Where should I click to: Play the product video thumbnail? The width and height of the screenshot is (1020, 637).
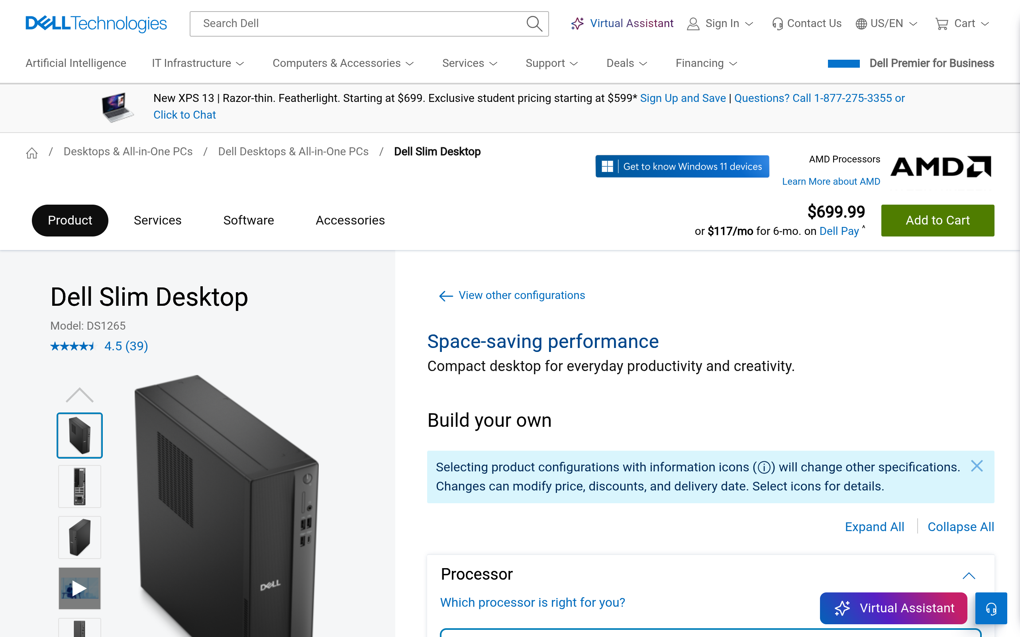pos(80,588)
